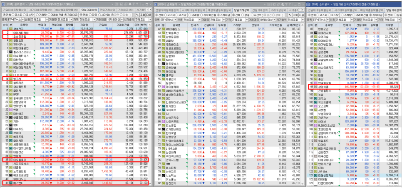Viewport: 402px width, 188px height.
Task: Click the category icon beside 플래리스오피스 row
Action: (x=11, y=51)
